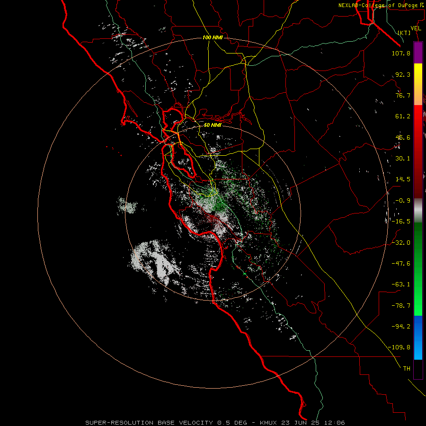Click the TH label below the scale

pos(407,369)
